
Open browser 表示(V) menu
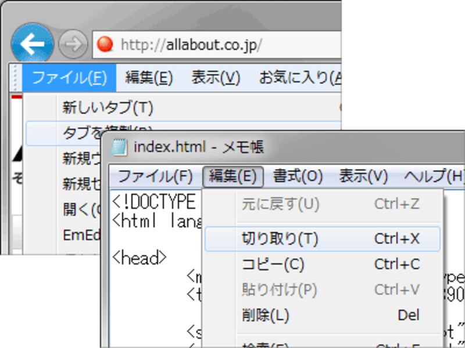point(216,78)
